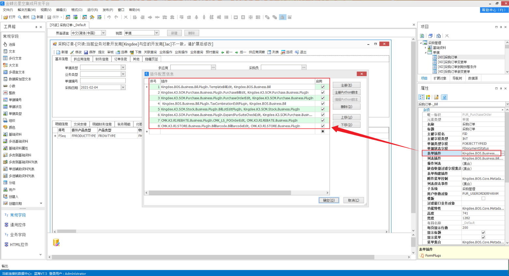Open the 业务类型 dropdown in the form
This screenshot has width=509, height=276.
[x=123, y=74]
